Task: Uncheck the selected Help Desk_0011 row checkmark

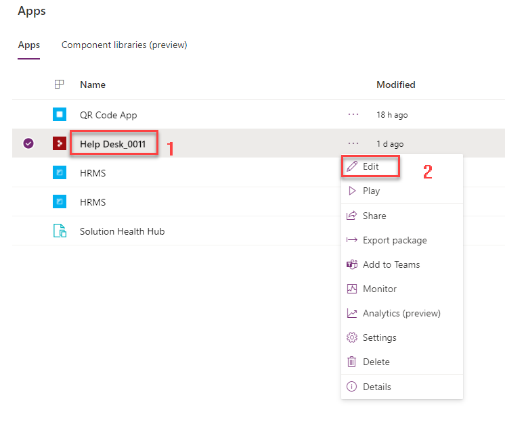Action: pos(28,144)
